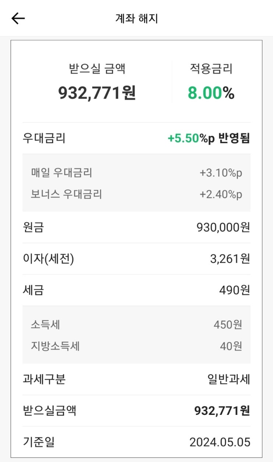Expand the 우대금리 row label

44,138
